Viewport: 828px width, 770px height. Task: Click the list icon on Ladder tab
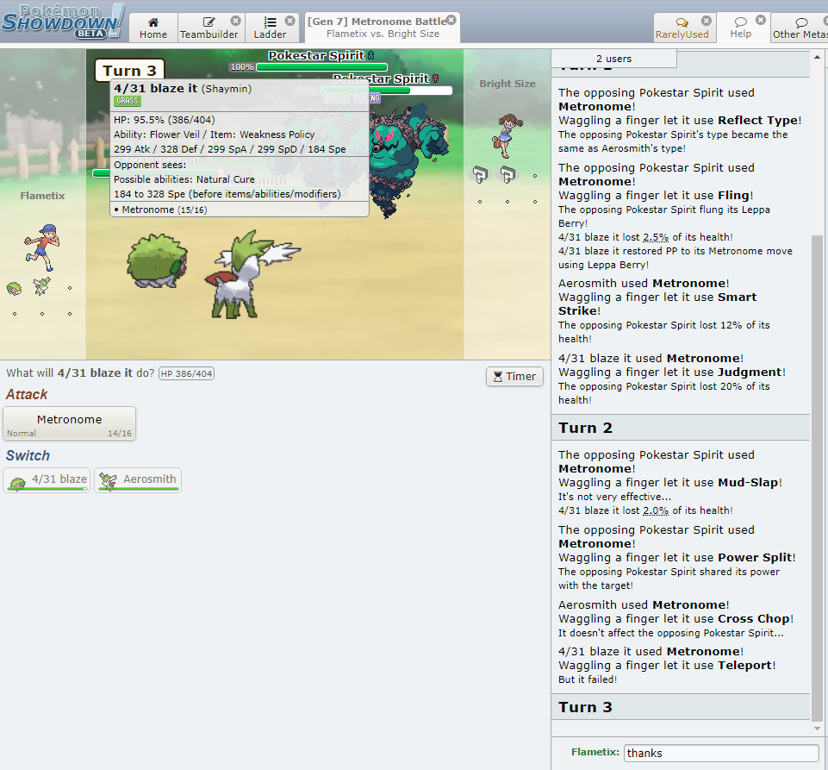click(x=270, y=22)
